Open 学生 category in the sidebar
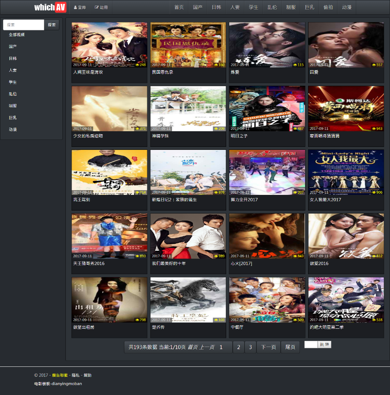 pos(13,82)
